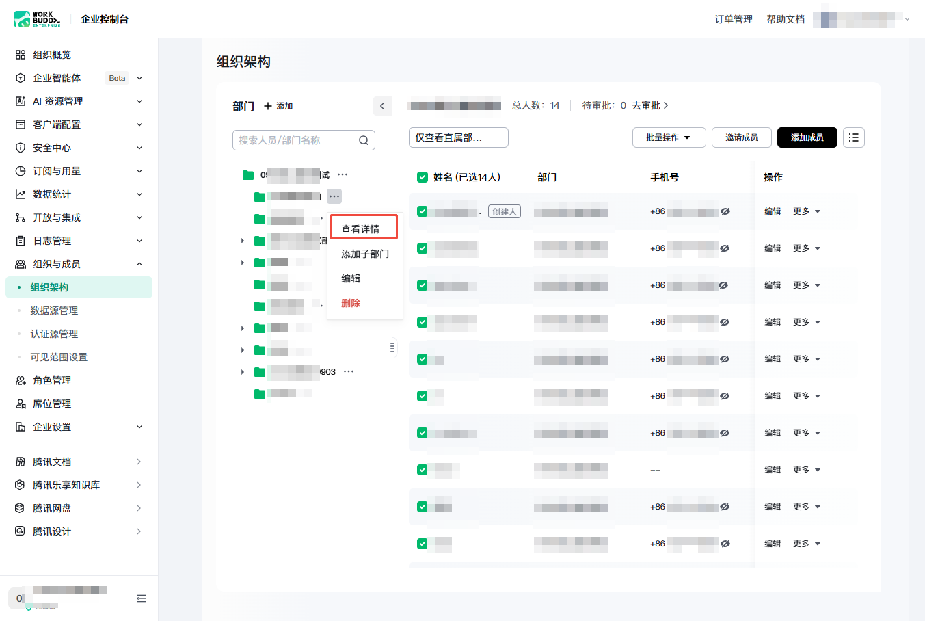This screenshot has height=621, width=925.
Task: Click the sidebar collapse icon at bottom left
Action: pyautogui.click(x=142, y=598)
